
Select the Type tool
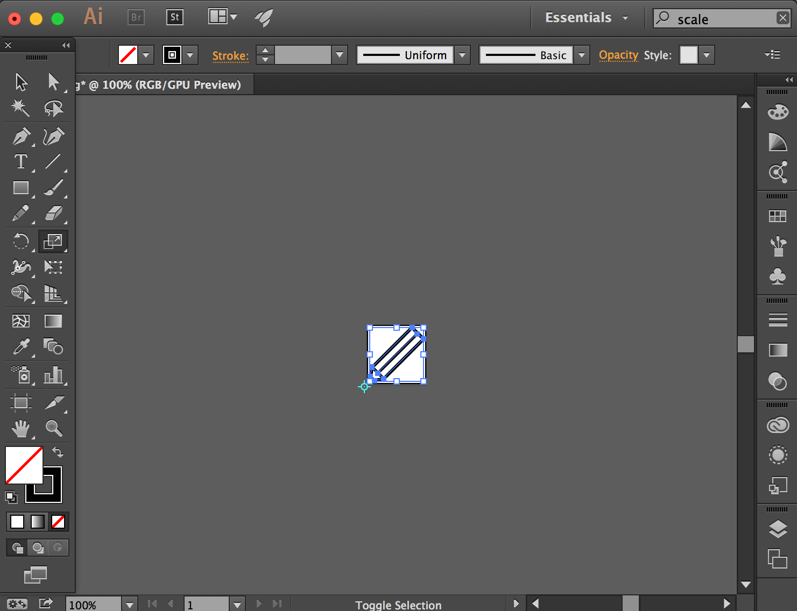tap(21, 161)
